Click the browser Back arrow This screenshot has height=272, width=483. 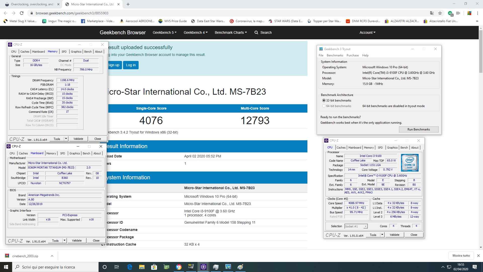click(x=6, y=13)
